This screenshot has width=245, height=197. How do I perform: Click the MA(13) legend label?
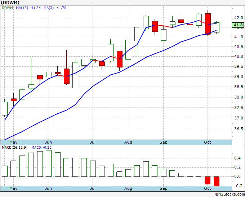tap(22, 8)
